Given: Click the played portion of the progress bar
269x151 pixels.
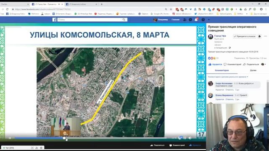Looking at the screenshot, I should click(x=39, y=138).
